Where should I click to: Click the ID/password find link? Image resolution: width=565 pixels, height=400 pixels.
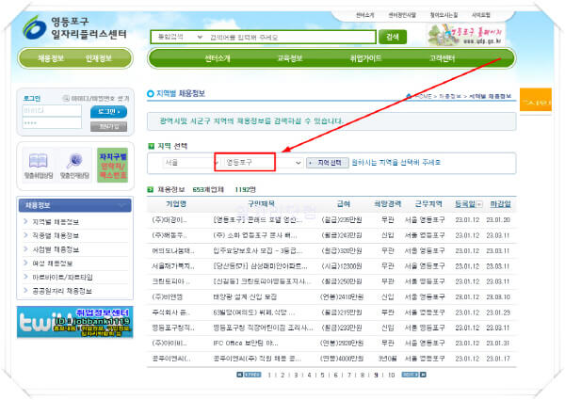point(96,98)
